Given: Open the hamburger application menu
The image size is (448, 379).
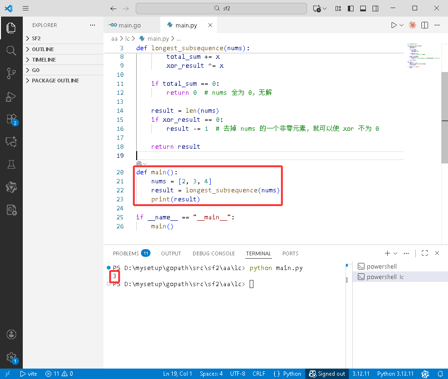Looking at the screenshot, I should pos(26,8).
